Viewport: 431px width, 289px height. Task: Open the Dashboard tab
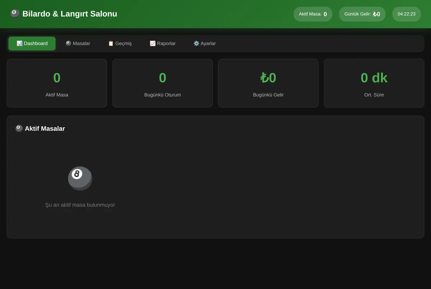click(32, 43)
